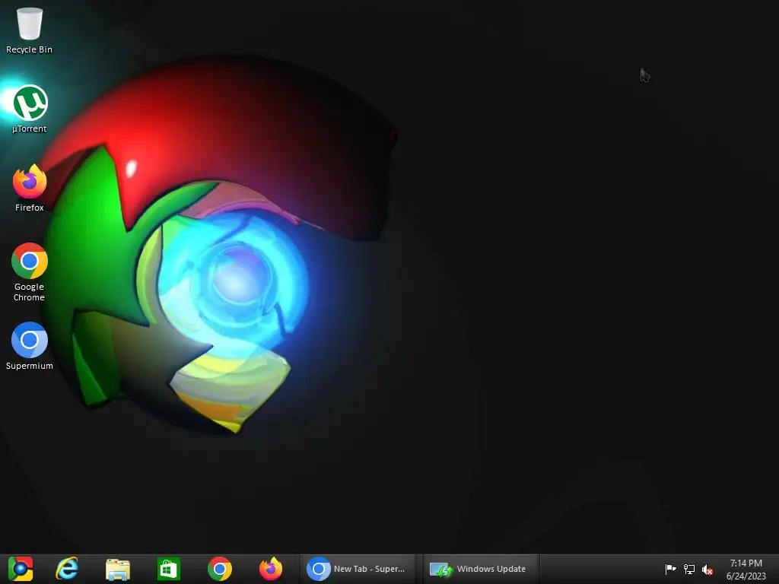Open the Start button with Chrome-style orb
The height and width of the screenshot is (584, 779).
21,569
